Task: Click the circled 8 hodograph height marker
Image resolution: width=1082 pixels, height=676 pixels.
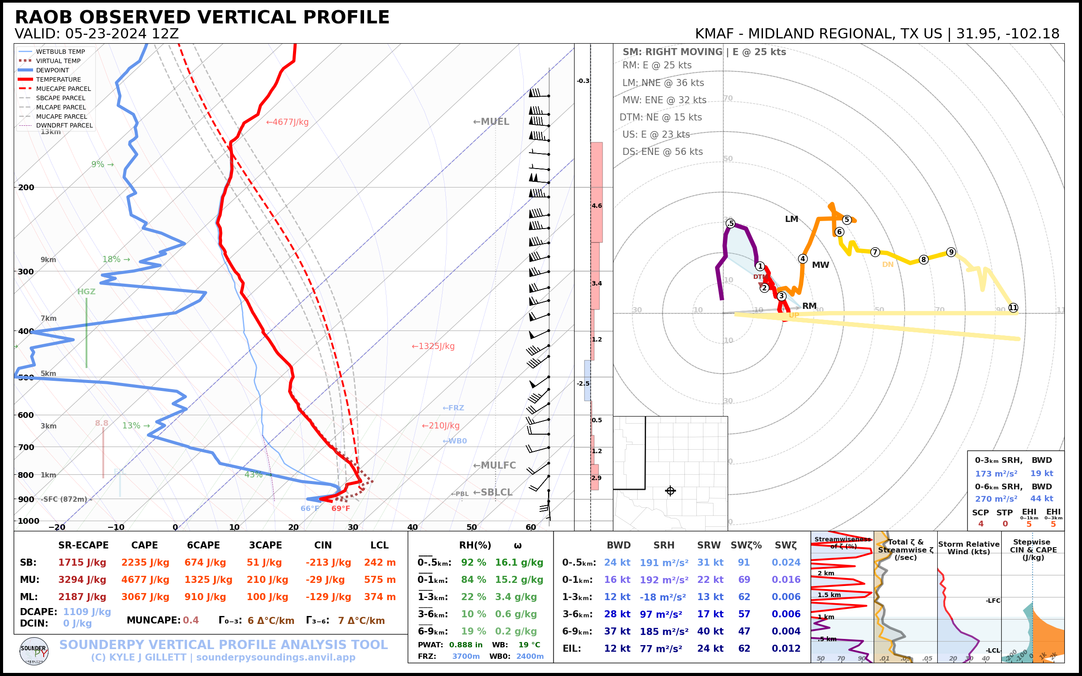Action: pyautogui.click(x=923, y=260)
